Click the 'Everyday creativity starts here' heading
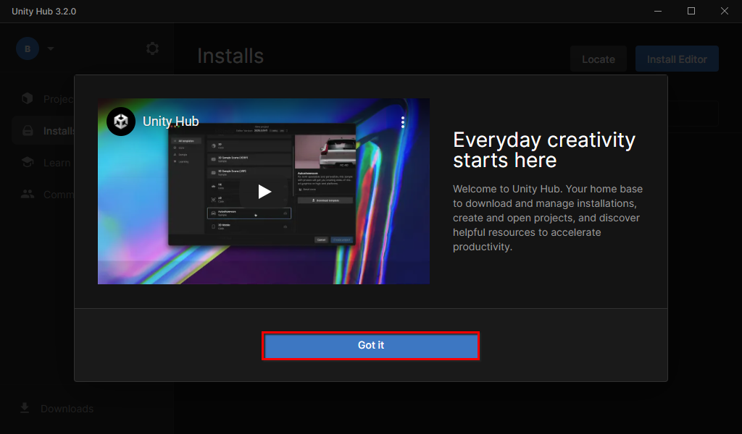This screenshot has height=434, width=742. (x=544, y=150)
